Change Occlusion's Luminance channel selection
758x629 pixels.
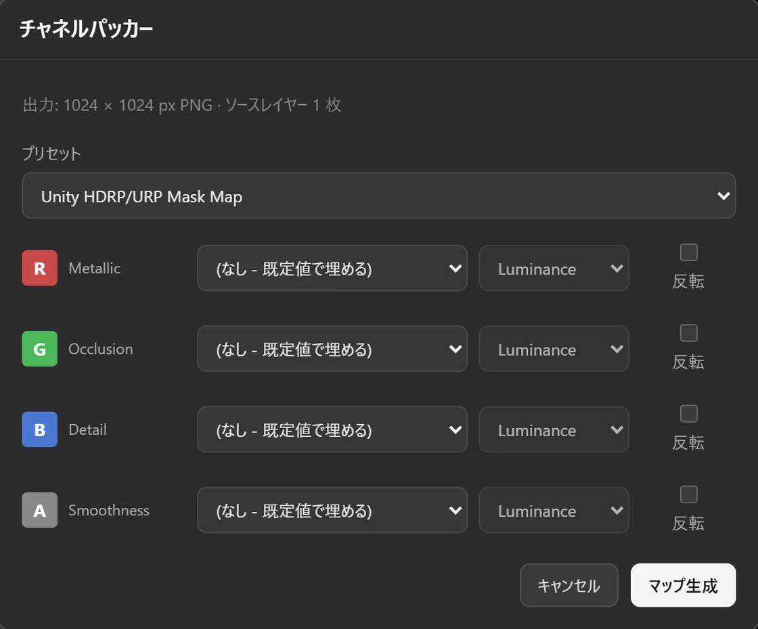point(554,349)
